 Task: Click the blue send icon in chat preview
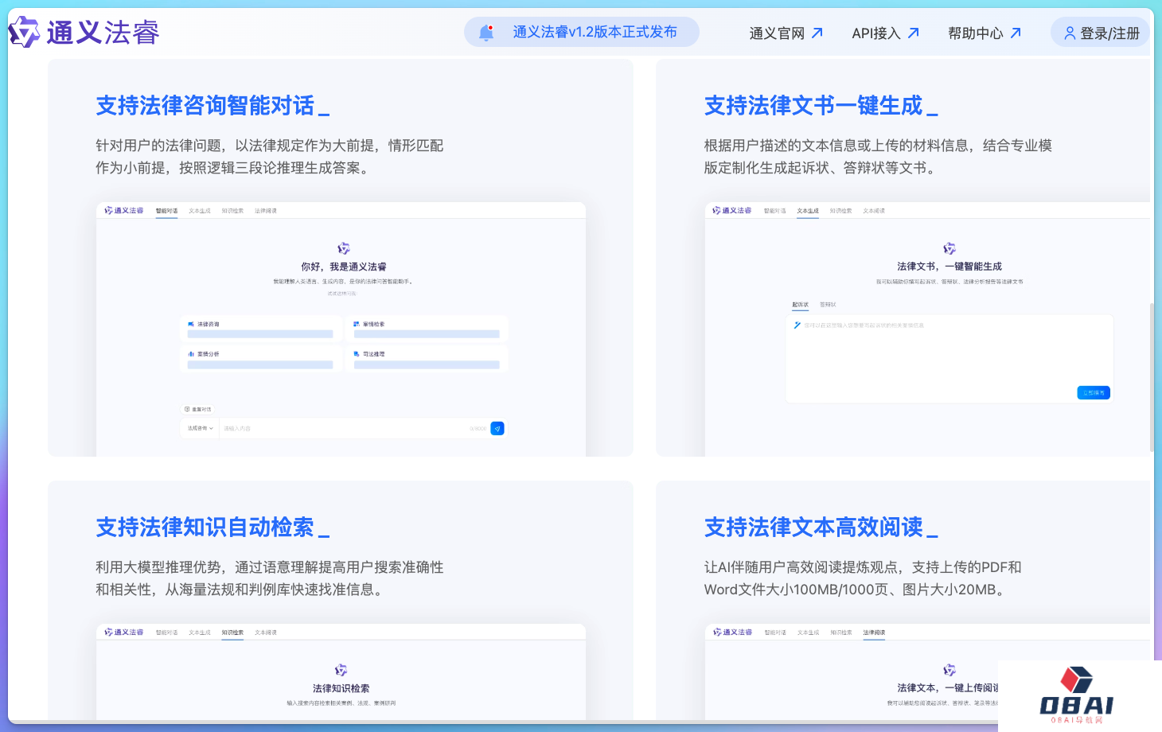497,429
